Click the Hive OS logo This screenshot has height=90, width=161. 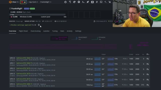(14, 2)
